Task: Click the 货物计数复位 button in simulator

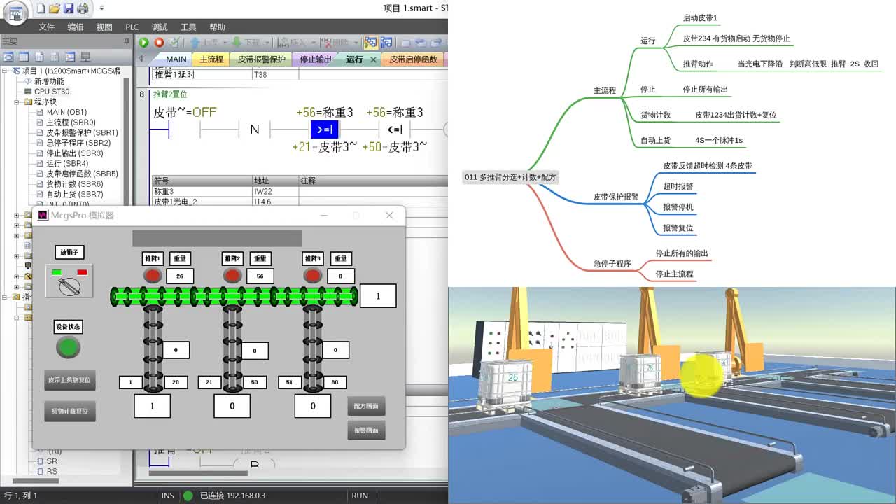Action: tap(69, 411)
